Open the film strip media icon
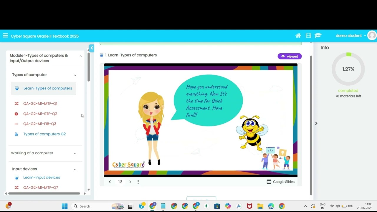The height and width of the screenshot is (212, 377). click(308, 36)
